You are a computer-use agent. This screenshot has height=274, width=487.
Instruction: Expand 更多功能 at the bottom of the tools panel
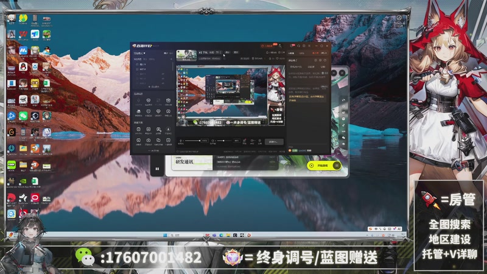click(x=152, y=151)
